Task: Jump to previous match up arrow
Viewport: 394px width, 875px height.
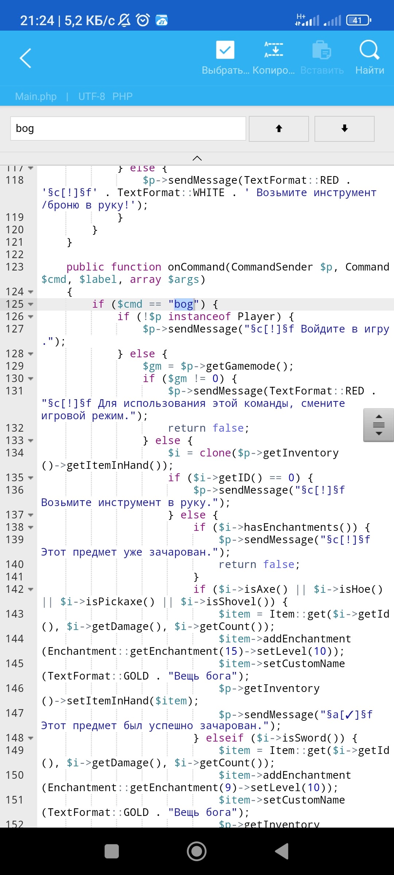Action: coord(279,129)
